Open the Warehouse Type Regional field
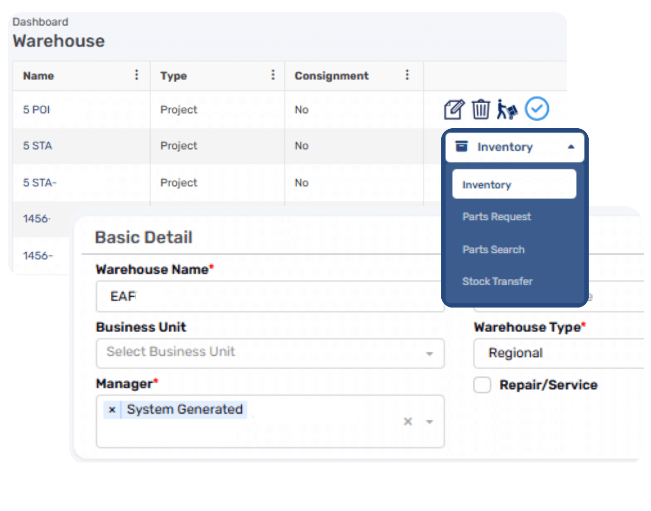Screen dimensions: 651x511 (x=559, y=354)
